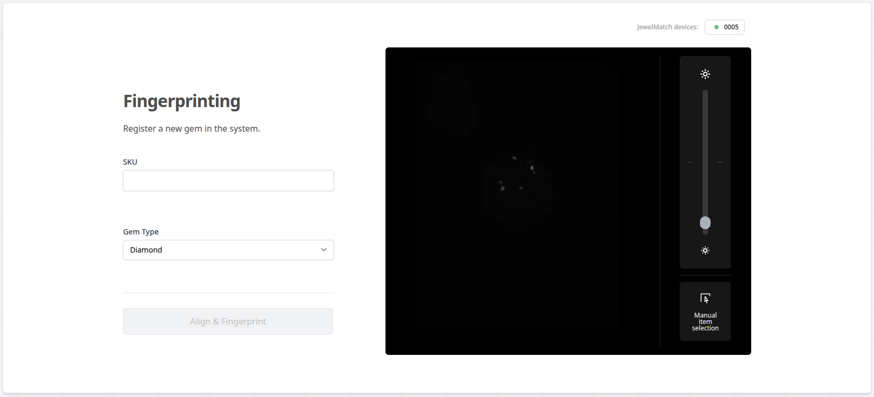Click the SKU field label
Image resolution: width=874 pixels, height=397 pixels.
[x=130, y=162]
